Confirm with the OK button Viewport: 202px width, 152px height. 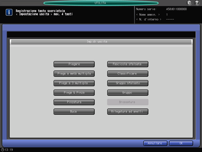click(x=181, y=143)
